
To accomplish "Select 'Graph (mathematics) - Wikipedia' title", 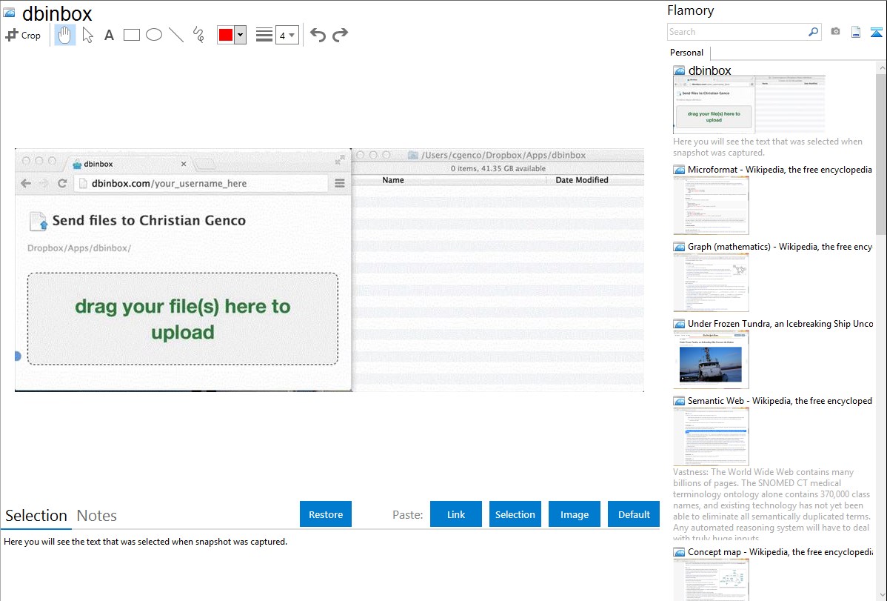I will coord(780,247).
